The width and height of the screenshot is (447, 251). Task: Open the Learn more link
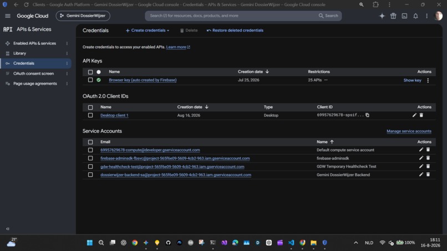pos(178,47)
